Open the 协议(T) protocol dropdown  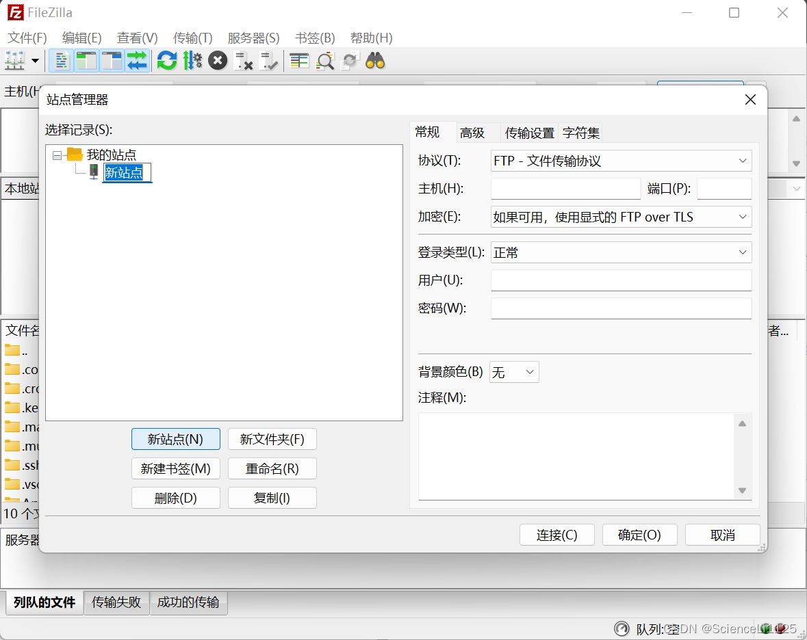point(622,161)
